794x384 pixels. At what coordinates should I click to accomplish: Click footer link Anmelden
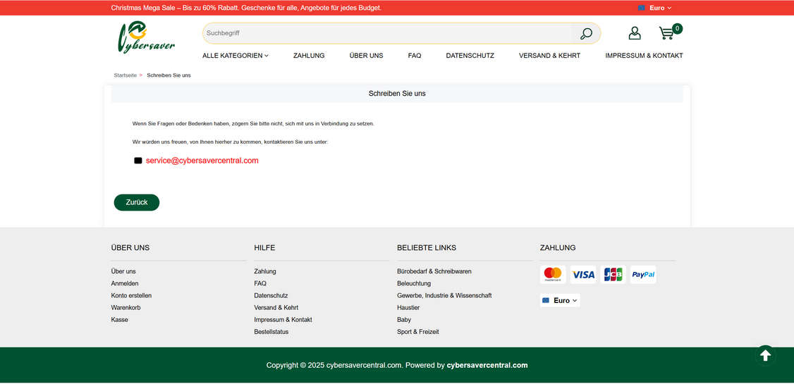coord(125,284)
